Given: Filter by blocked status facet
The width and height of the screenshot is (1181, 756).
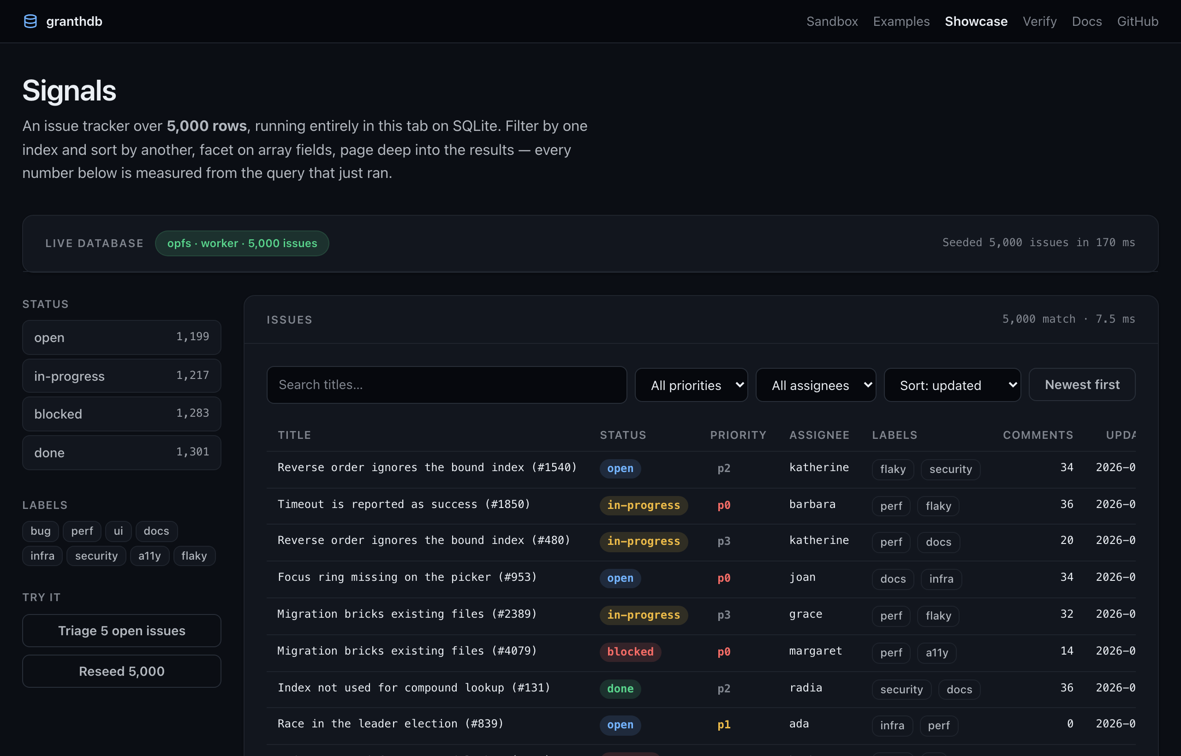Looking at the screenshot, I should pos(121,414).
